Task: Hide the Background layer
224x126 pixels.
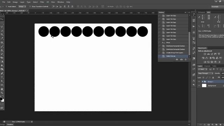Action: [199, 86]
